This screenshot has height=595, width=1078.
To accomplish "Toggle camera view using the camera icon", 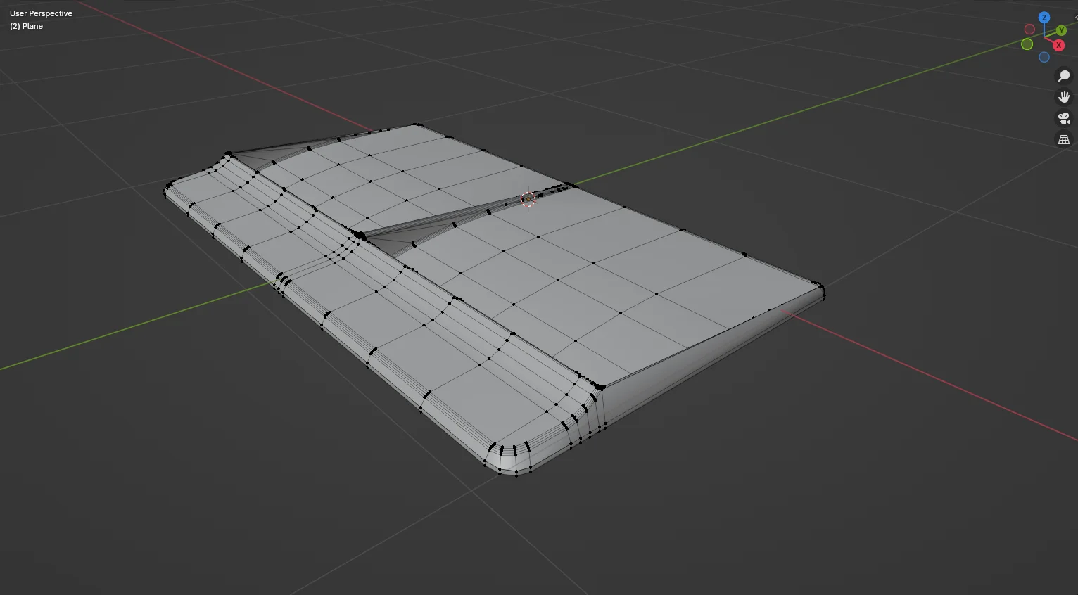I will [1063, 118].
